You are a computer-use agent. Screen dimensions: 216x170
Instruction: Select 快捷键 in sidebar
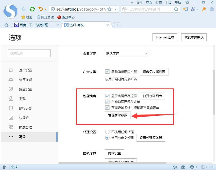click(x=29, y=118)
